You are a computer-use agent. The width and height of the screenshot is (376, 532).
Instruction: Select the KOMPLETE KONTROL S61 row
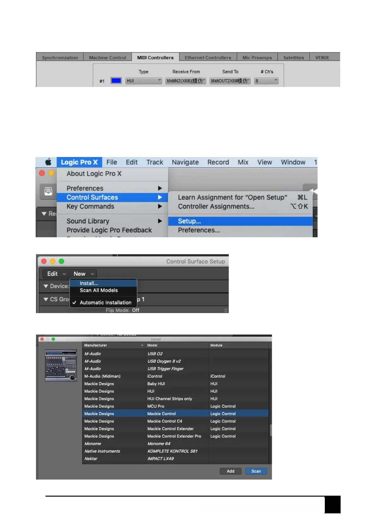175,451
